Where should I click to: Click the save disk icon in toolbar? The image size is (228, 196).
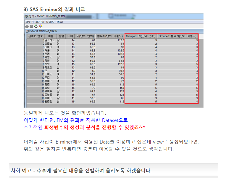click(x=31, y=26)
